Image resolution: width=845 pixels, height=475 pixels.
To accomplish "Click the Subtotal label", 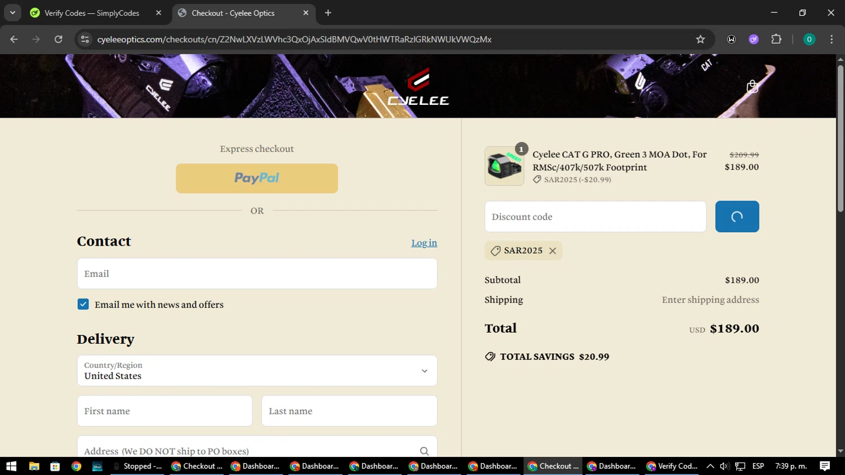I will tap(502, 280).
